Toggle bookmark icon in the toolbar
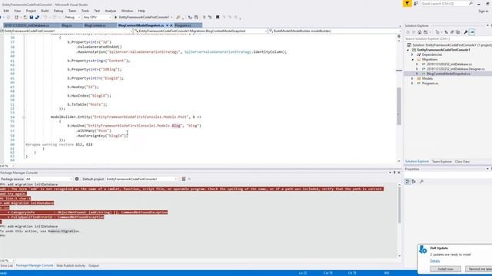The image size is (492, 276). [218, 17]
